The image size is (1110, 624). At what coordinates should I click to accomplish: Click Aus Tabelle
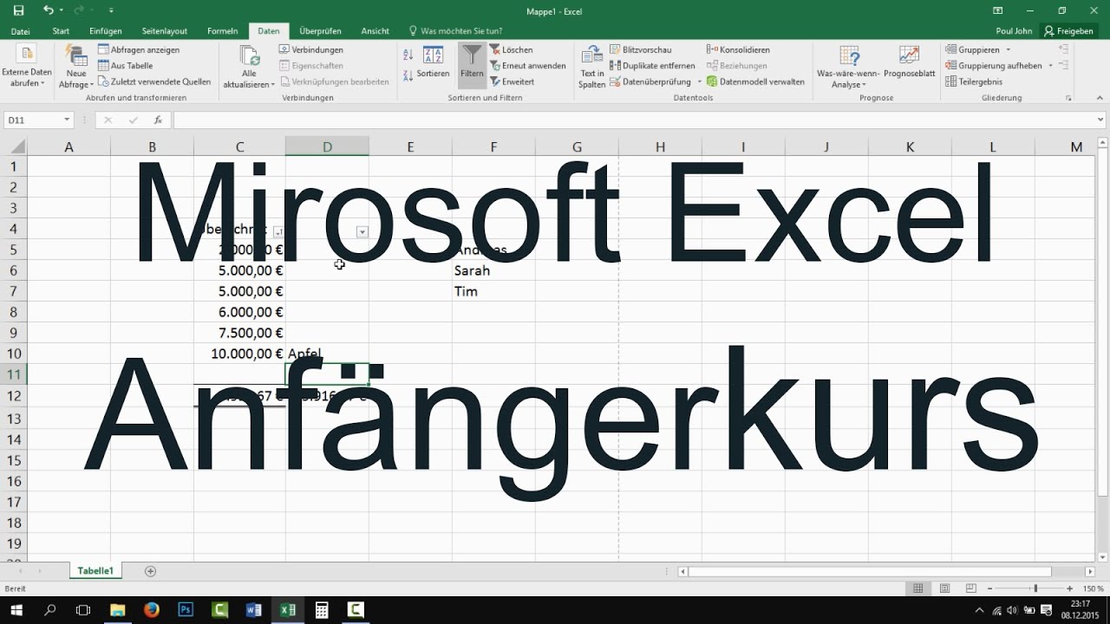(126, 66)
